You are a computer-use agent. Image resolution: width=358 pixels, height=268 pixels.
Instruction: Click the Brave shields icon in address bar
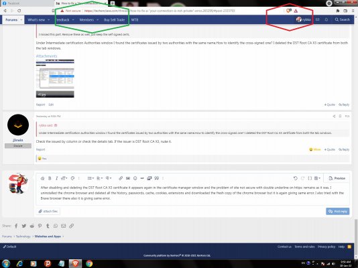(x=289, y=11)
